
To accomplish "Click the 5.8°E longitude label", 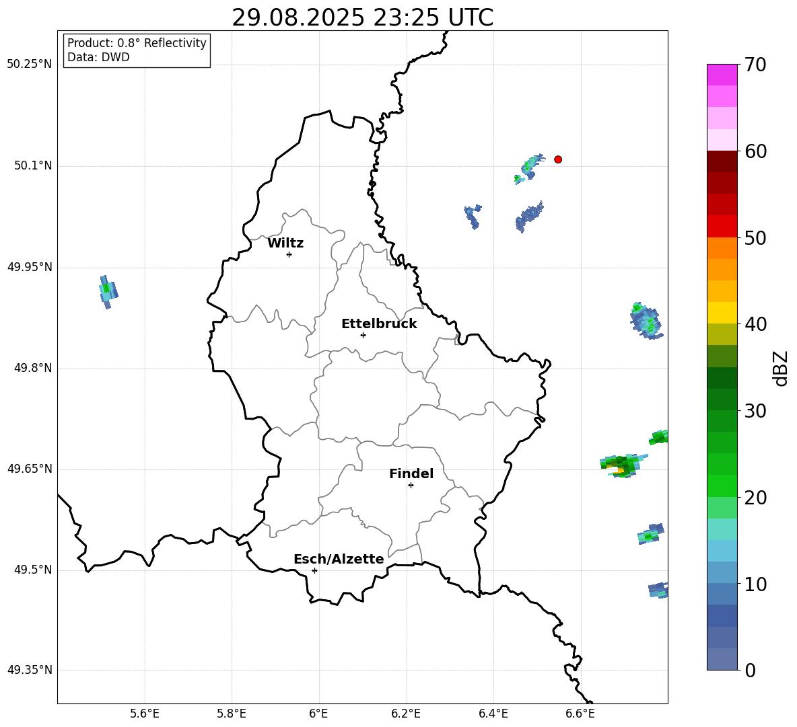I will [232, 714].
